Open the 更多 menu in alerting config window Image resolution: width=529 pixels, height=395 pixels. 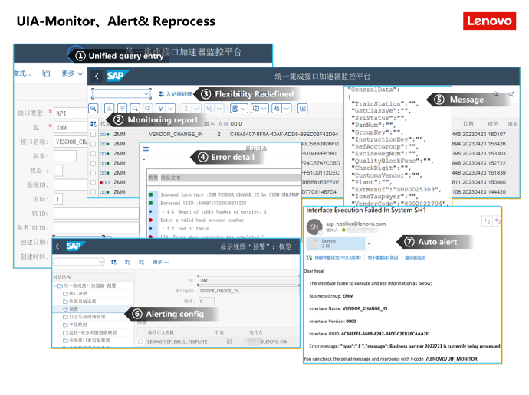tap(160, 262)
